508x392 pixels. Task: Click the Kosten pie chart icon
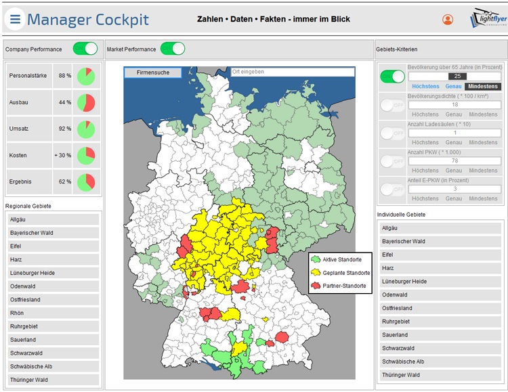point(86,156)
